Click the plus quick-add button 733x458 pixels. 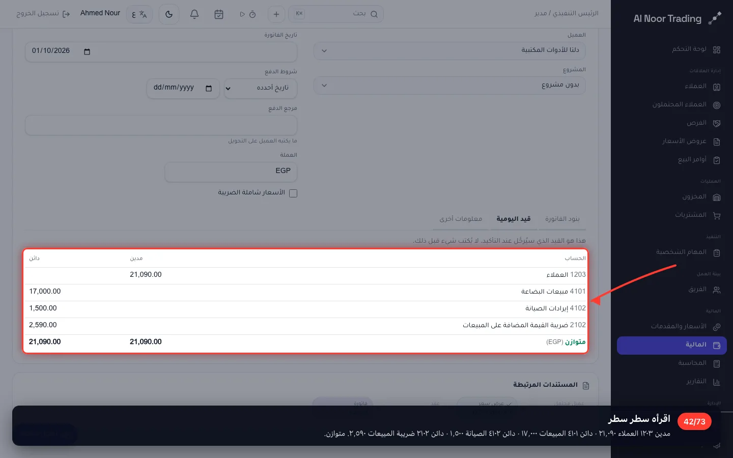[x=276, y=14]
